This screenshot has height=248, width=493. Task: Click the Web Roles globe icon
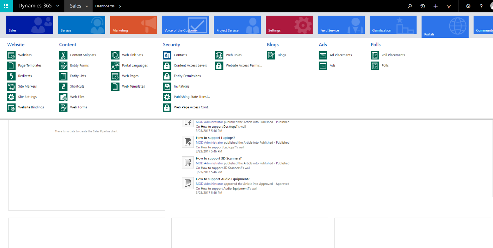point(219,55)
